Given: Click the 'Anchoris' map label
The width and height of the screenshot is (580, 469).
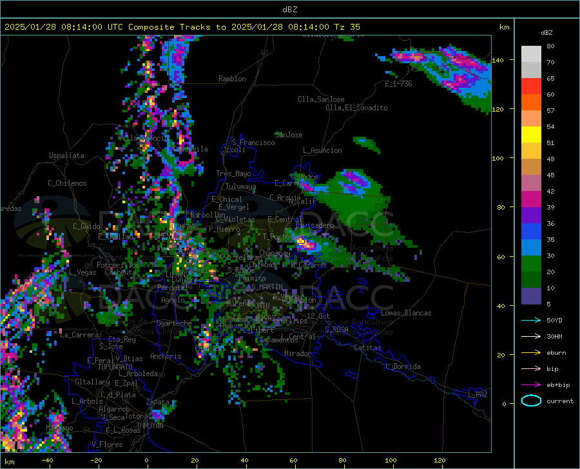Looking at the screenshot, I should tap(166, 356).
